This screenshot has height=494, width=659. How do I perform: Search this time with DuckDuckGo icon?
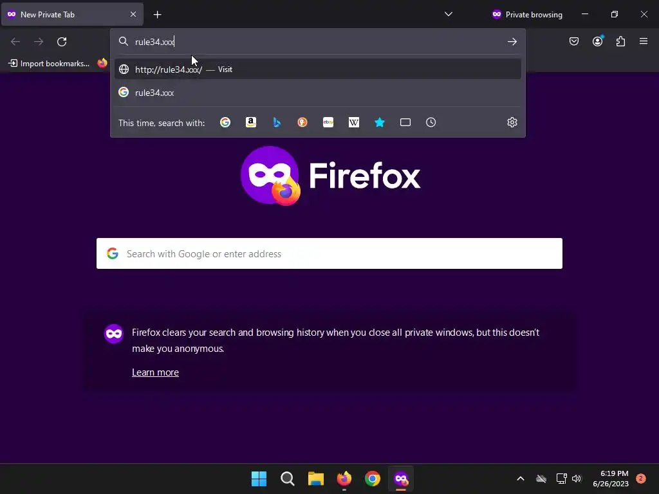(x=302, y=122)
